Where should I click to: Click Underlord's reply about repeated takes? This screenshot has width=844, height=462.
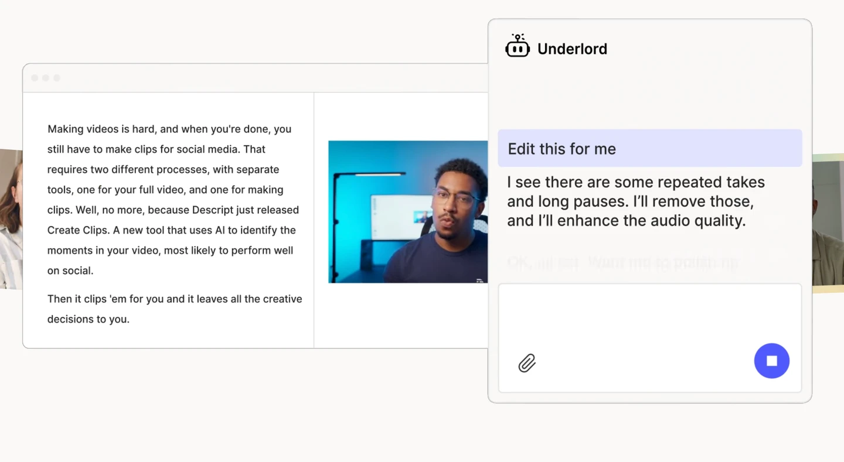click(x=636, y=201)
